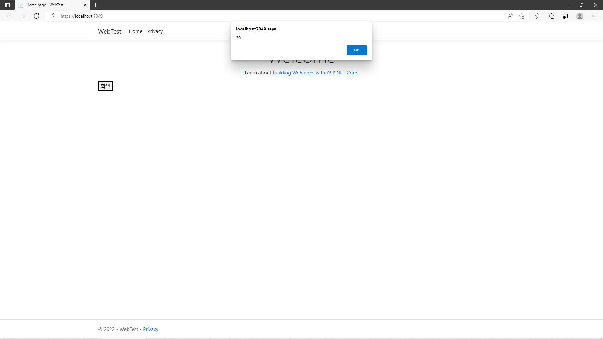Reload the page with refresh icon

pos(36,16)
